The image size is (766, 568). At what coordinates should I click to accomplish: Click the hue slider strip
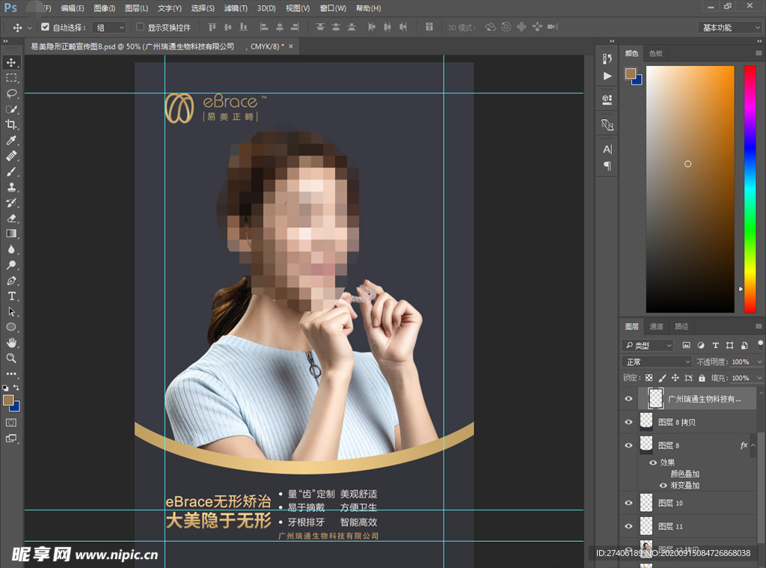pos(750,189)
